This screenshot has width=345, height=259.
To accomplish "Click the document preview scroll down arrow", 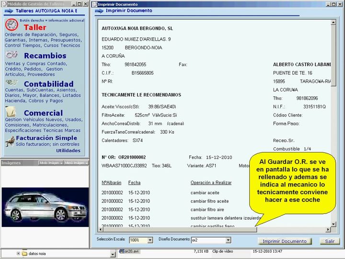I will coord(333,224).
